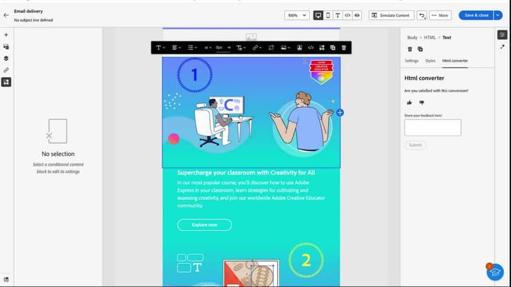Viewport: 511px width, 287px height.
Task: Duplicate the block from the floating toolbar
Action: pyautogui.click(x=332, y=48)
